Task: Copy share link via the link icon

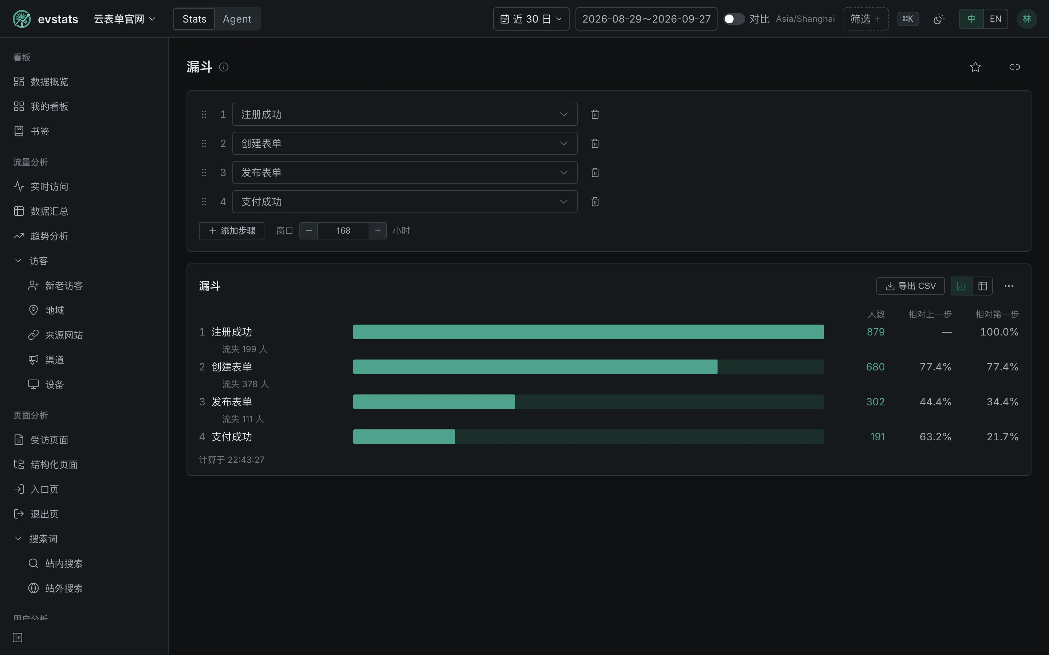Action: coord(1014,67)
